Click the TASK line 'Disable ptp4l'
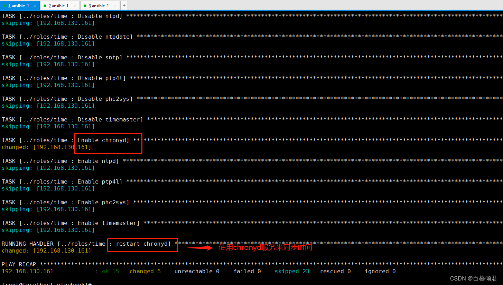Screen dimensions: 503x285 pyautogui.click(x=252, y=78)
